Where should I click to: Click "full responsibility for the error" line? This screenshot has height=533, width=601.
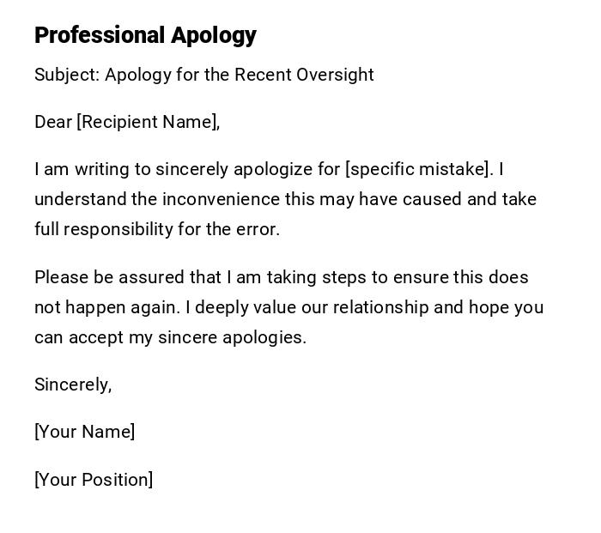tap(157, 229)
